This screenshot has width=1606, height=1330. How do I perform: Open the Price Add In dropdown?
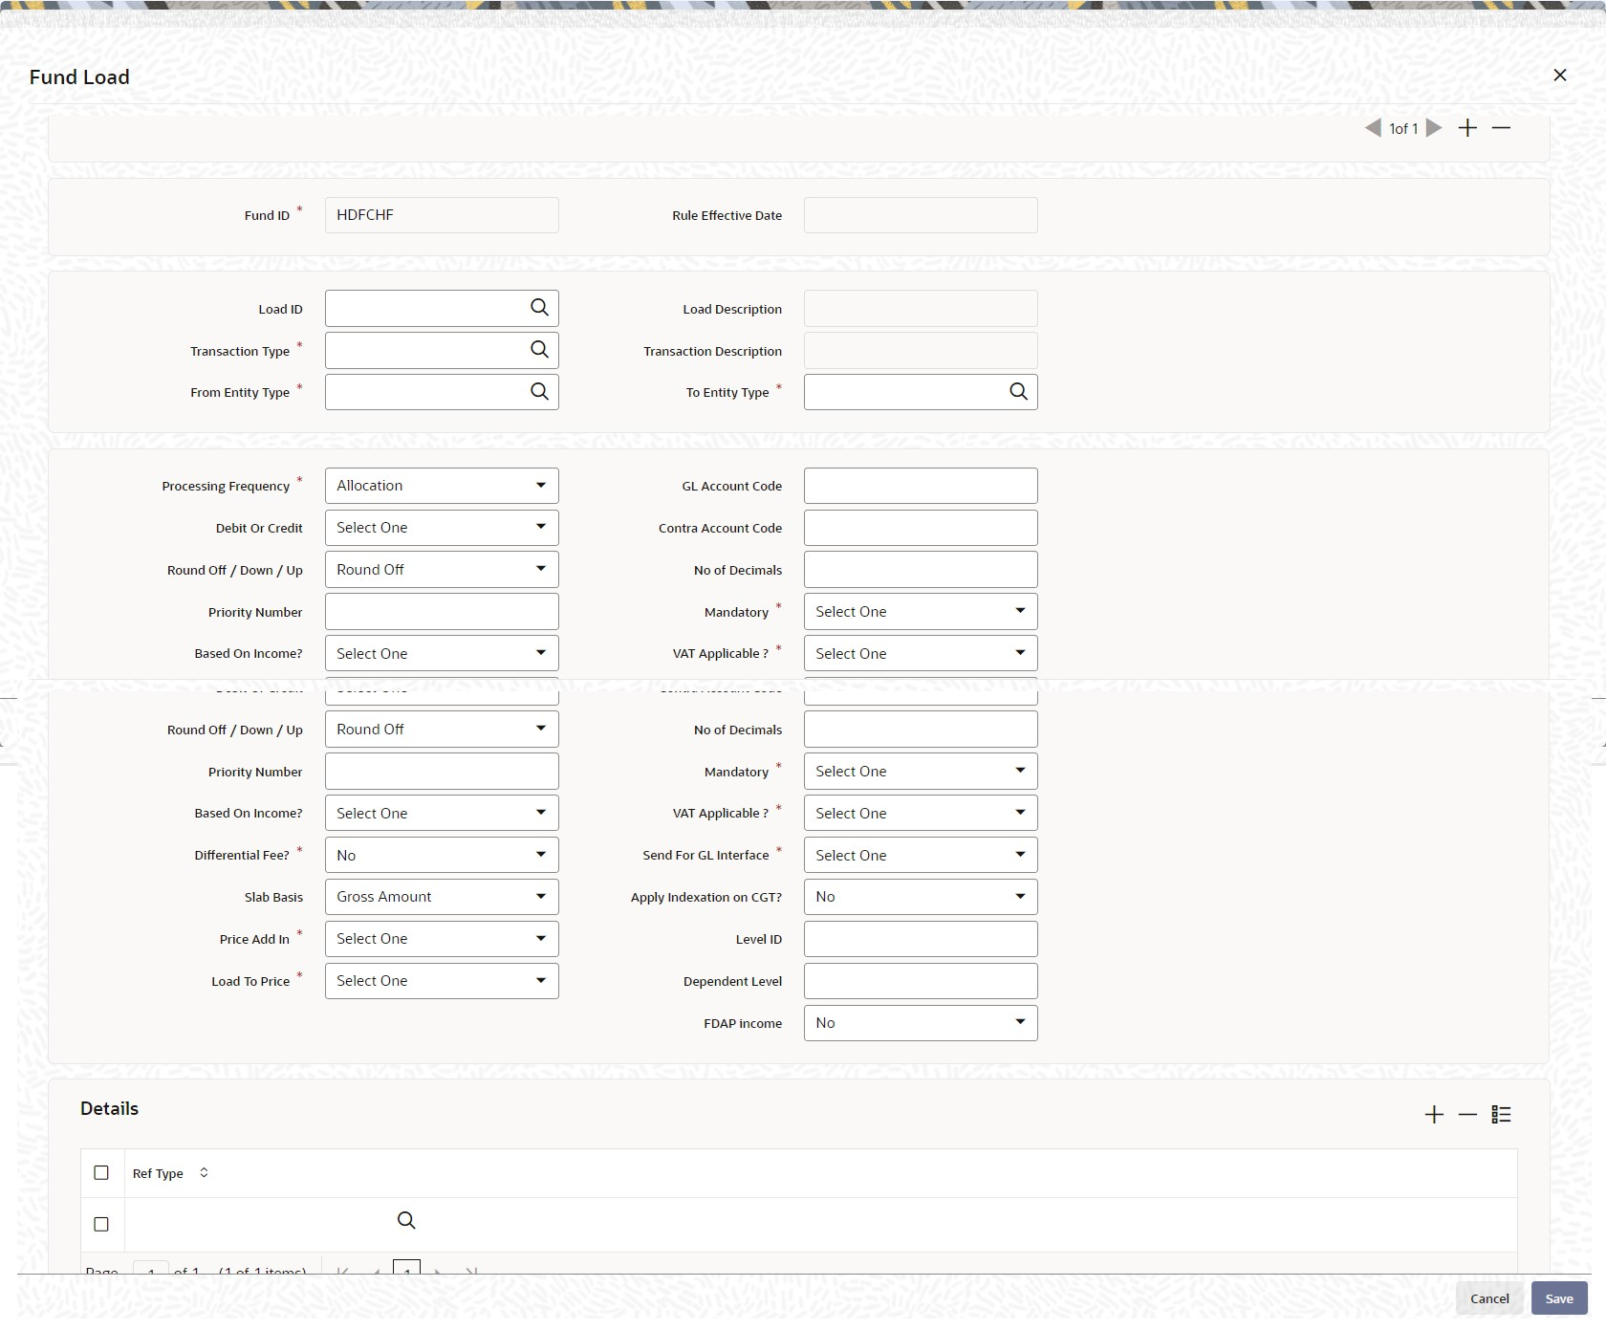(x=442, y=939)
